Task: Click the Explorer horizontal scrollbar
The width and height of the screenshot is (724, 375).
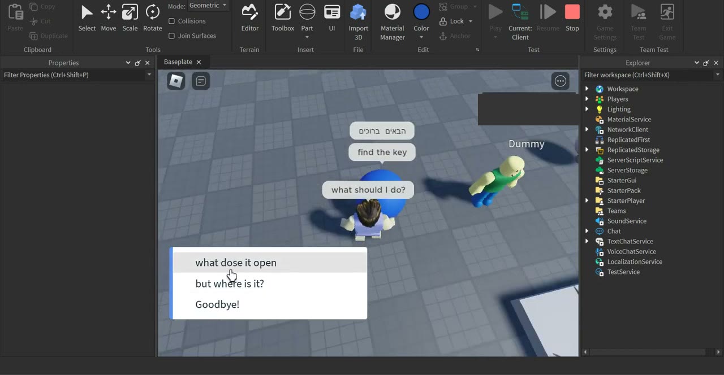Action: [649, 352]
